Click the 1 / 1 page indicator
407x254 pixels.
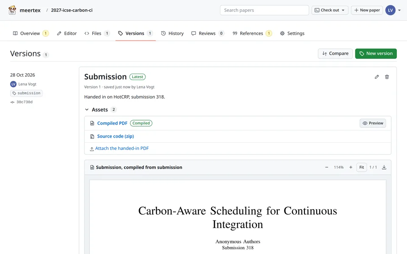click(x=373, y=167)
